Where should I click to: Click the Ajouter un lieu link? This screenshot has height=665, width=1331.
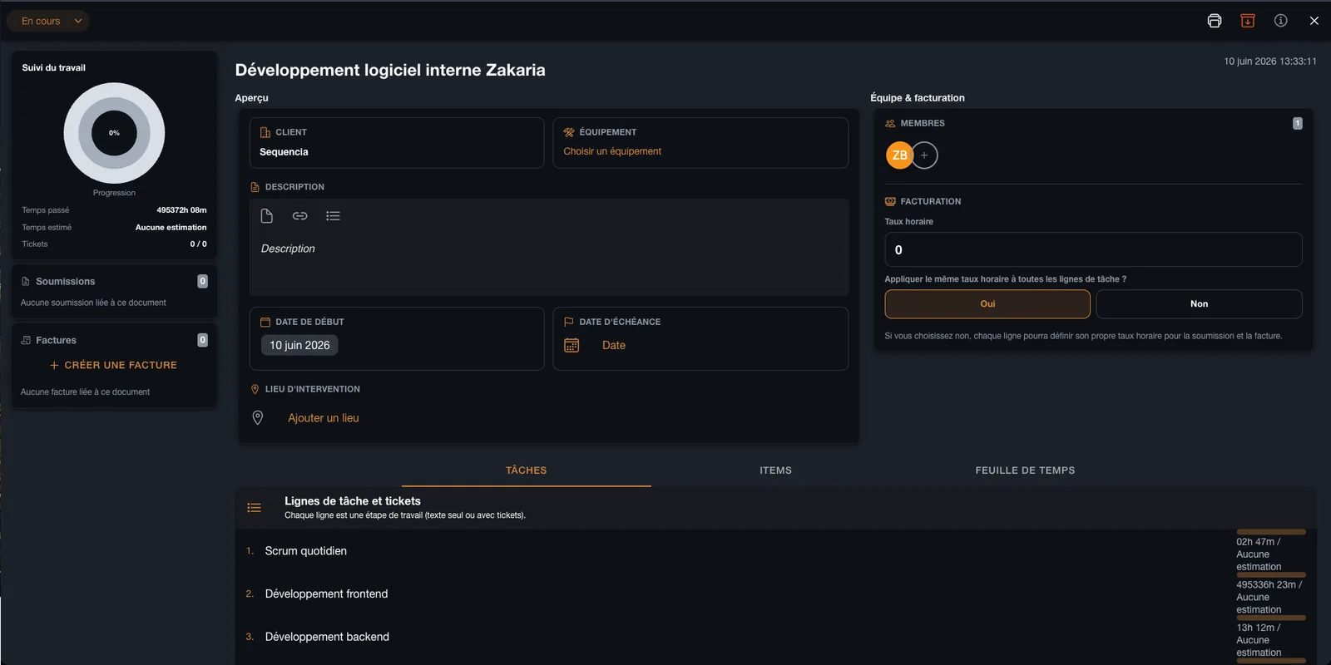pyautogui.click(x=324, y=418)
